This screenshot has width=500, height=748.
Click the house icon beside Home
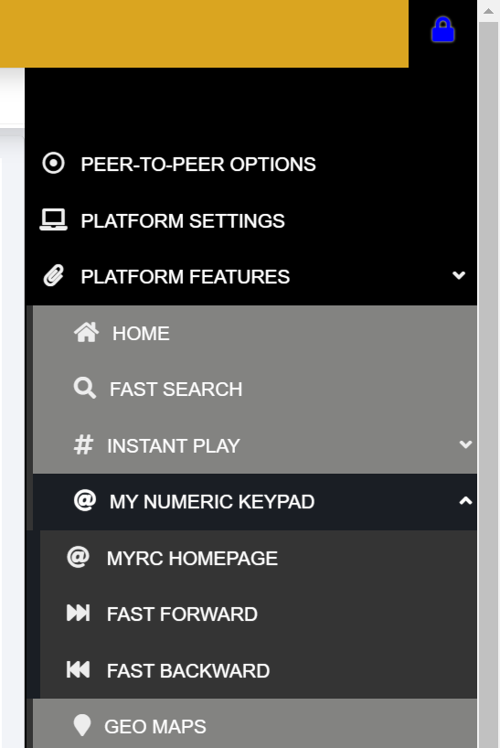click(86, 333)
